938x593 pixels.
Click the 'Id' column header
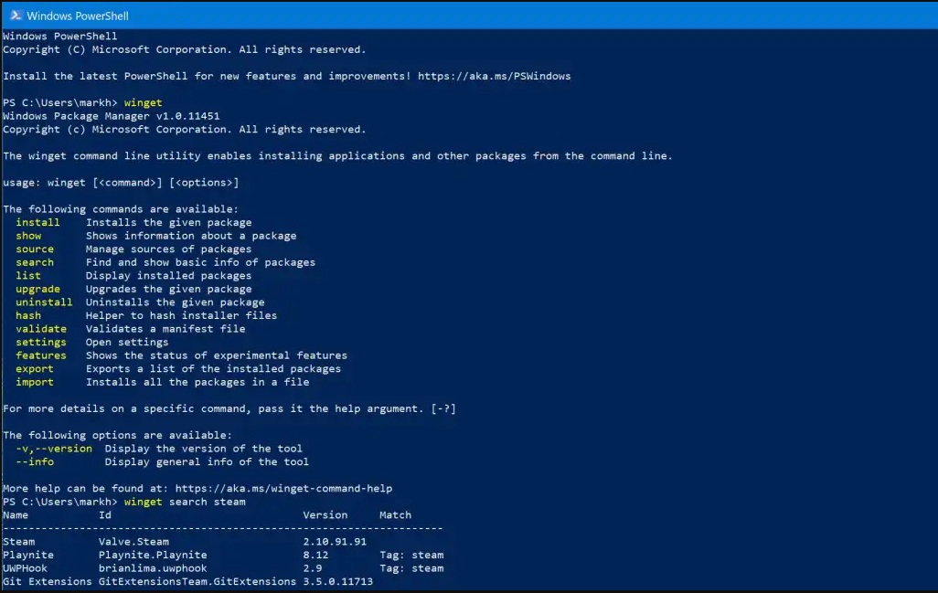point(105,514)
